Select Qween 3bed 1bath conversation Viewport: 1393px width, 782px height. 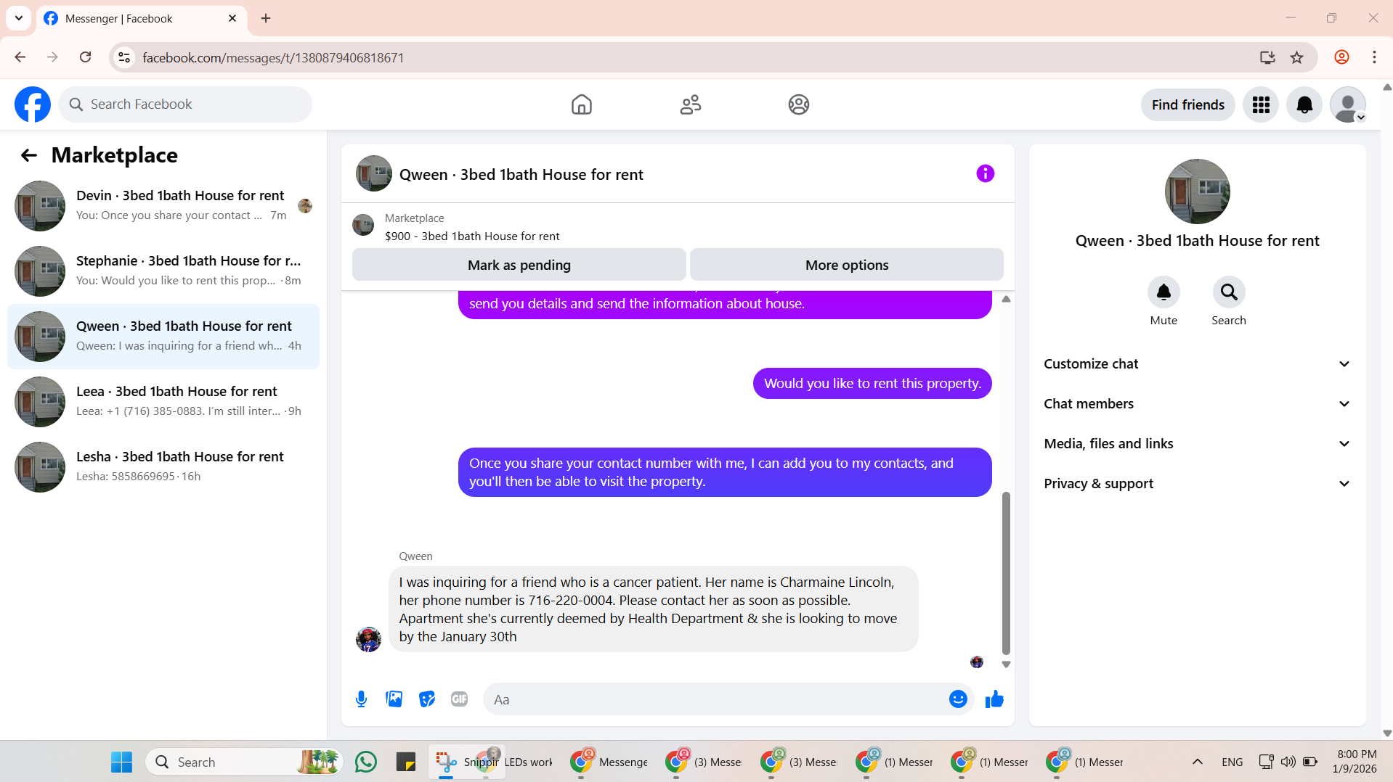coord(163,337)
